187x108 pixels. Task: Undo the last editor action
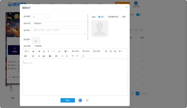point(73,56)
